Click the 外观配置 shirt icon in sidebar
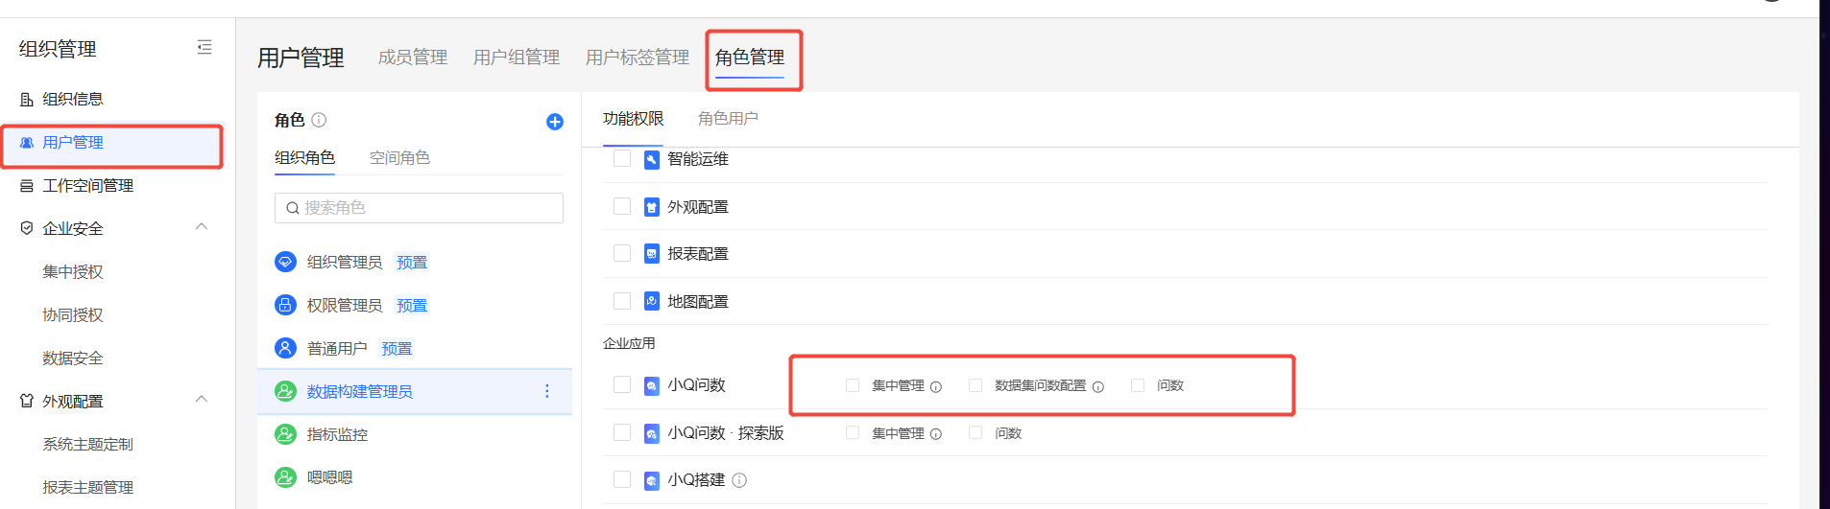The height and width of the screenshot is (509, 1830). tap(27, 401)
